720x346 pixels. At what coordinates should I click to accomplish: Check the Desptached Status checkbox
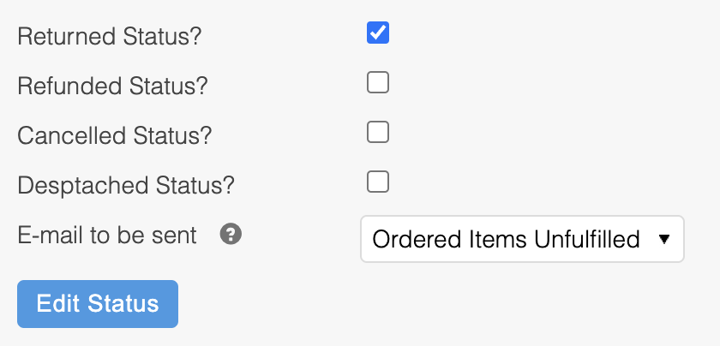378,182
